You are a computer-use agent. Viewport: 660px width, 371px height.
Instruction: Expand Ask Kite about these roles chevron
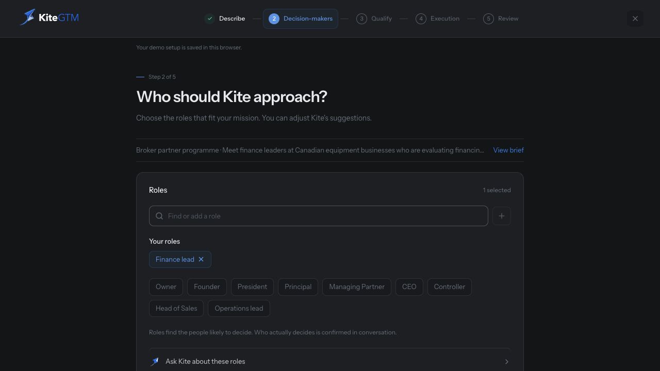coord(506,362)
